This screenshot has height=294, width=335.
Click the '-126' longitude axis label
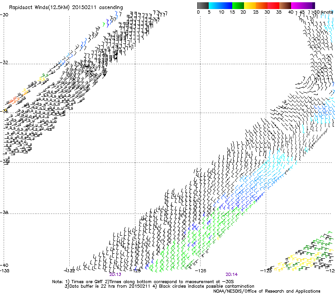(x=201, y=271)
